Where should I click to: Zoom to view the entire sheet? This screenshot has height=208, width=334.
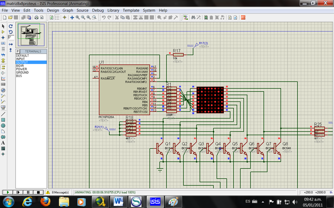coord(89,18)
